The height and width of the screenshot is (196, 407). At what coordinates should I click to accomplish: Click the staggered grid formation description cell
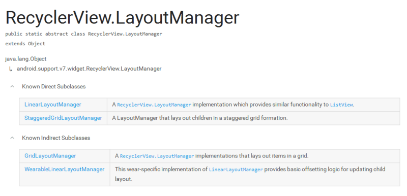pos(253,118)
